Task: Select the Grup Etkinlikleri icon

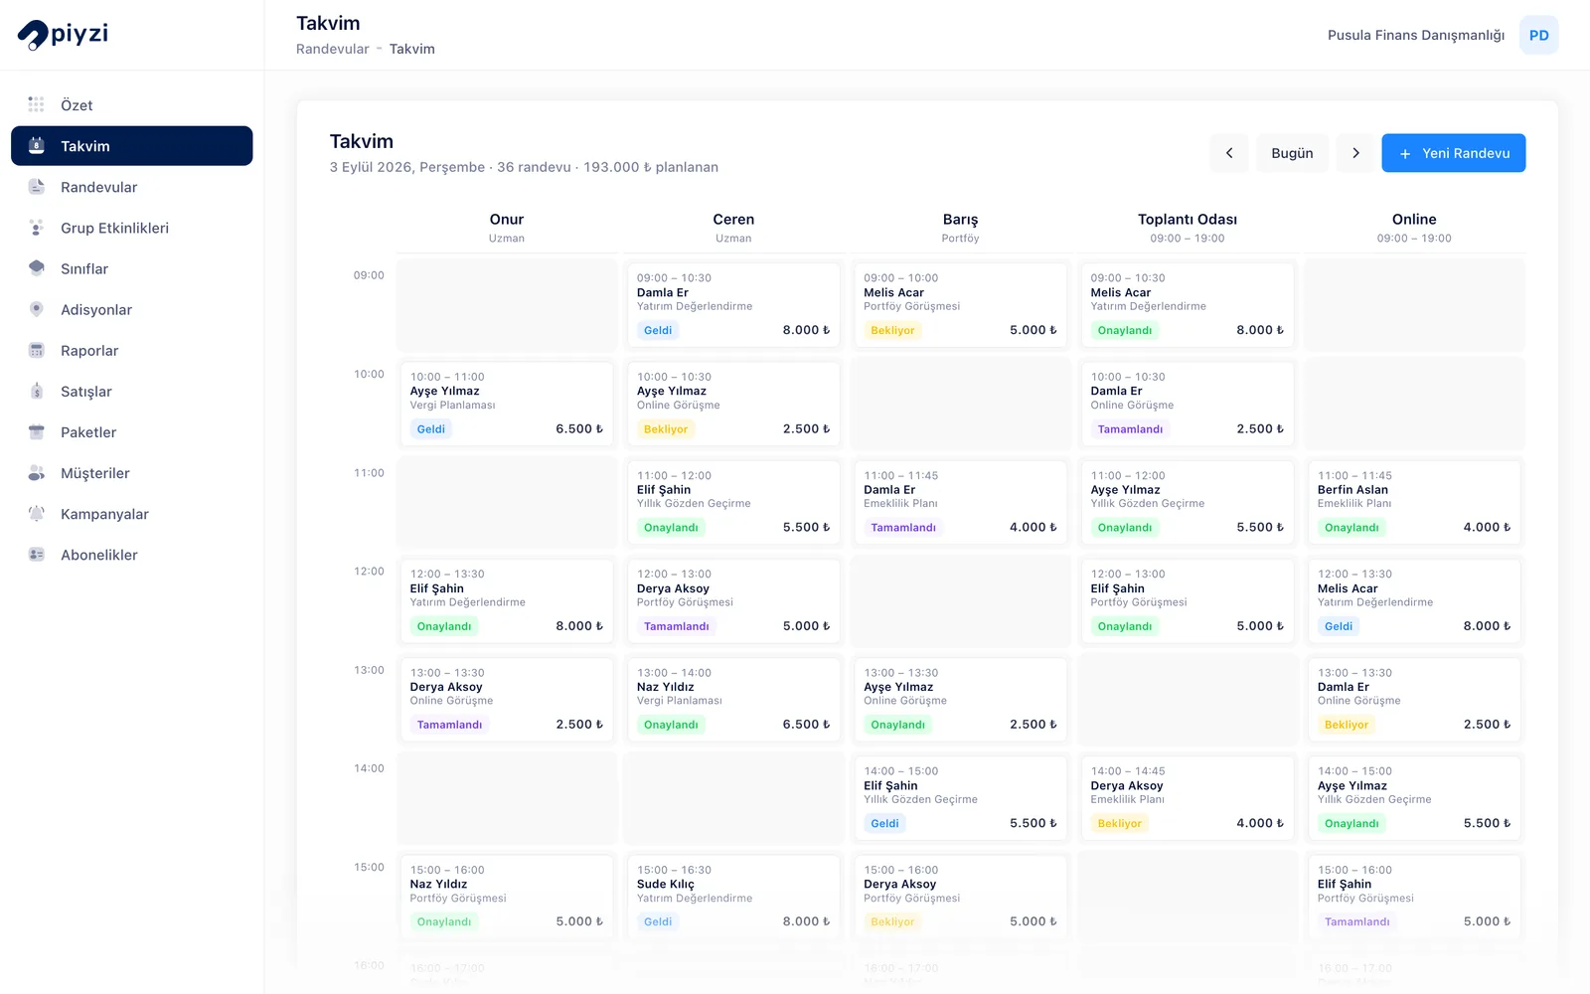Action: coord(37,228)
